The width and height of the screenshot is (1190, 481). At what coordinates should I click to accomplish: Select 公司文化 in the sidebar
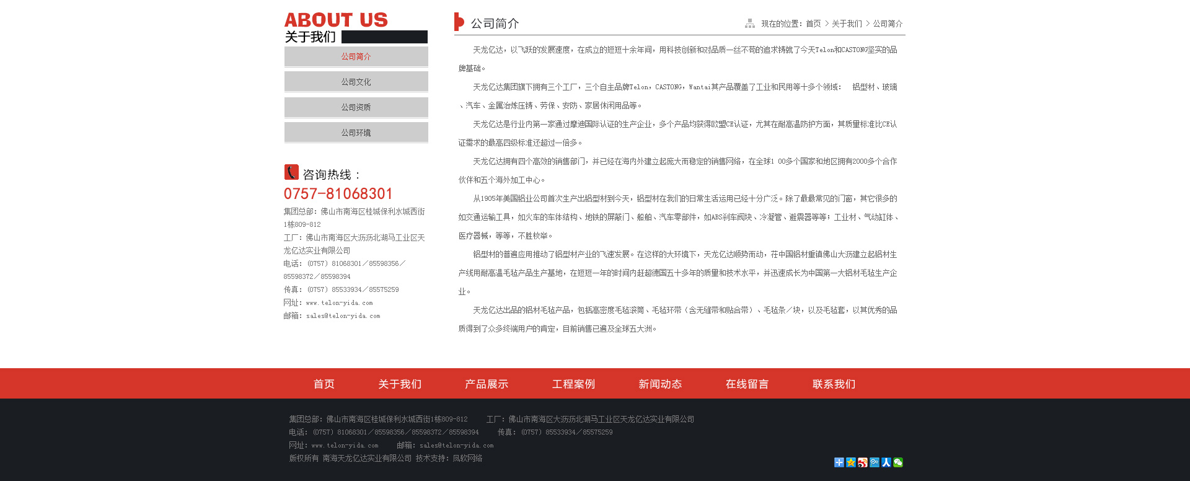(356, 82)
